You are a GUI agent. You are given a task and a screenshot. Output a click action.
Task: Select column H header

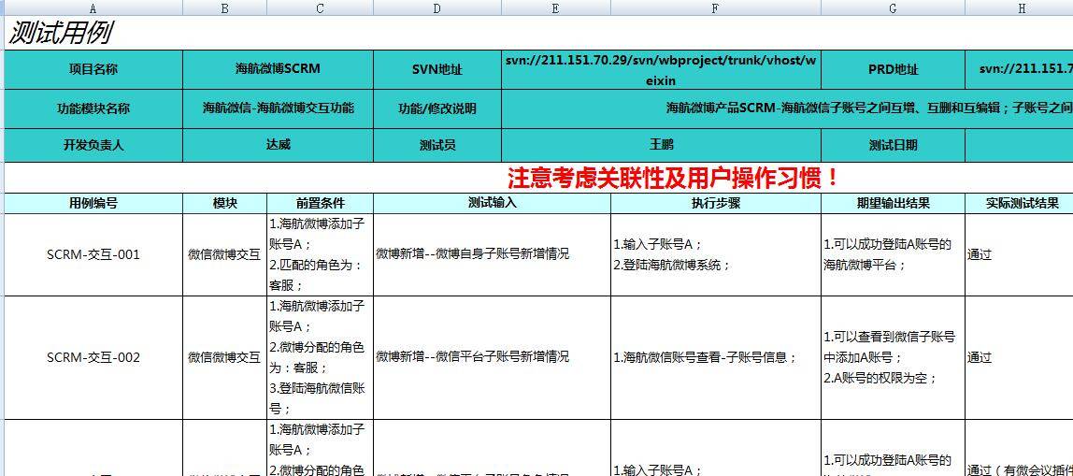click(1019, 7)
